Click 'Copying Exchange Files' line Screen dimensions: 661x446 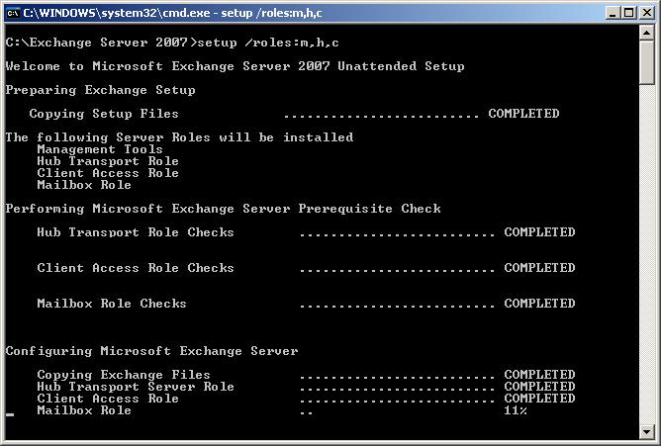124,375
